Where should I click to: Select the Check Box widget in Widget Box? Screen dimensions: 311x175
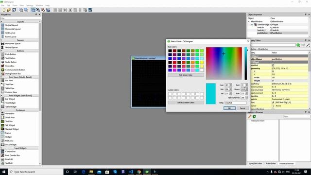[x=10, y=66]
